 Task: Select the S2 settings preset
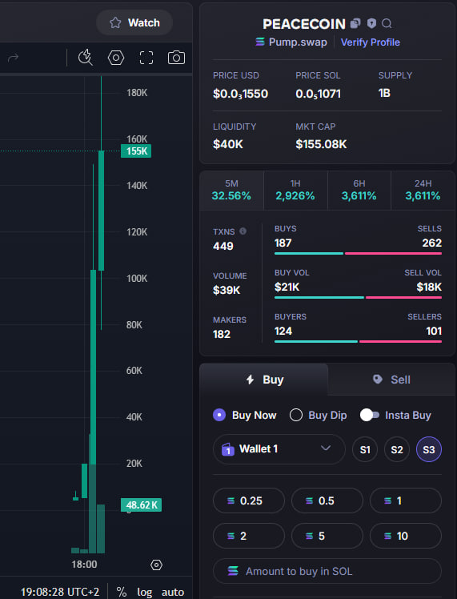click(x=397, y=449)
